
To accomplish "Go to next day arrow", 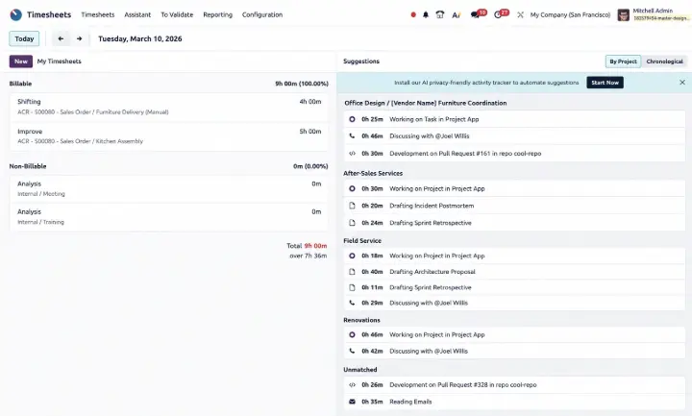I will [x=79, y=38].
